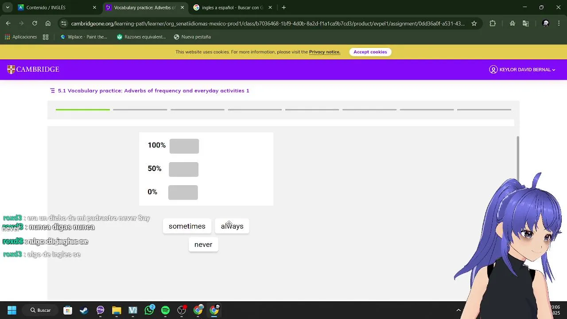The height and width of the screenshot is (319, 567).
Task: Jump to the second progress segment
Action: [140, 109]
